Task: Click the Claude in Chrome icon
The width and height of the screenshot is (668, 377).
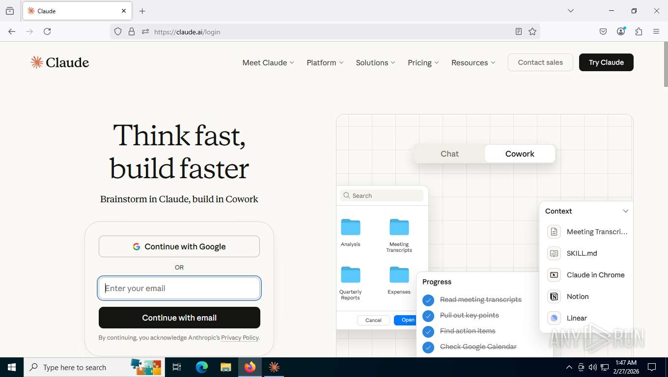Action: click(554, 275)
